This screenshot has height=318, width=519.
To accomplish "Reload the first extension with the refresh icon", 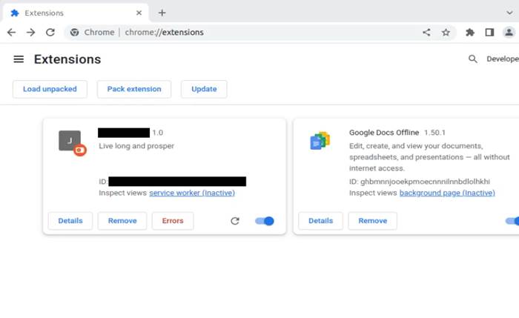I will 235,221.
